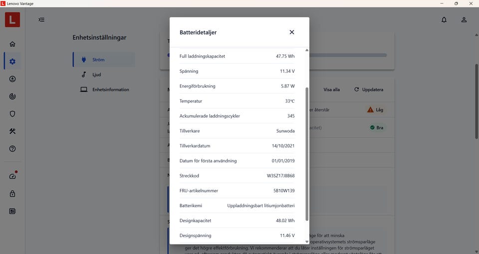Open the Home page from sidebar
The height and width of the screenshot is (254, 479).
pyautogui.click(x=12, y=44)
